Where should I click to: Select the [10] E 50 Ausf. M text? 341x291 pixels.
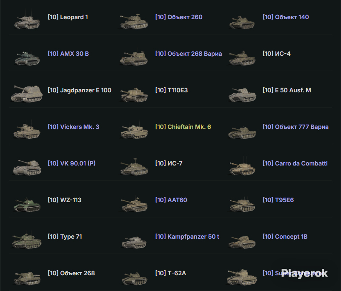pyautogui.click(x=287, y=90)
